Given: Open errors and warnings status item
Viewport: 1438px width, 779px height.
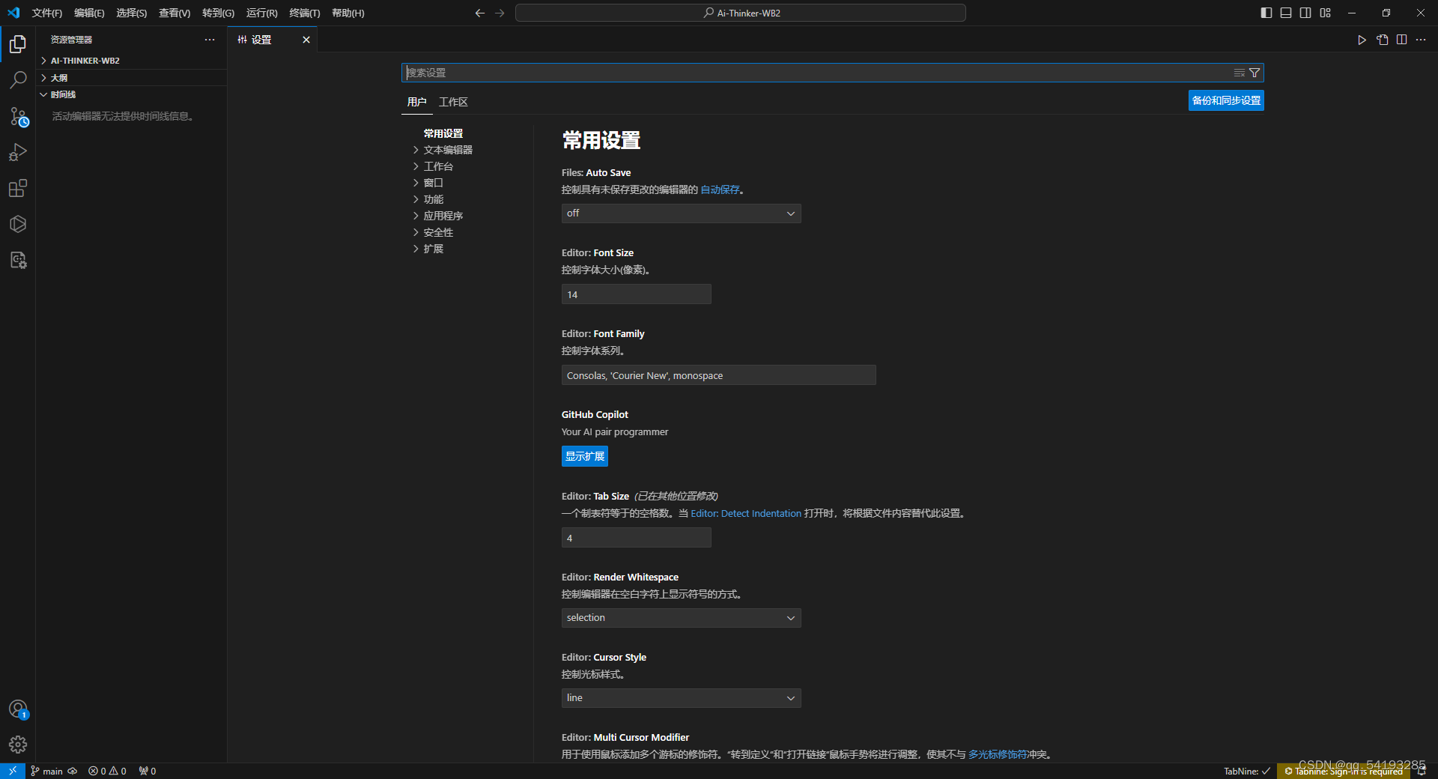Looking at the screenshot, I should click(x=107, y=771).
